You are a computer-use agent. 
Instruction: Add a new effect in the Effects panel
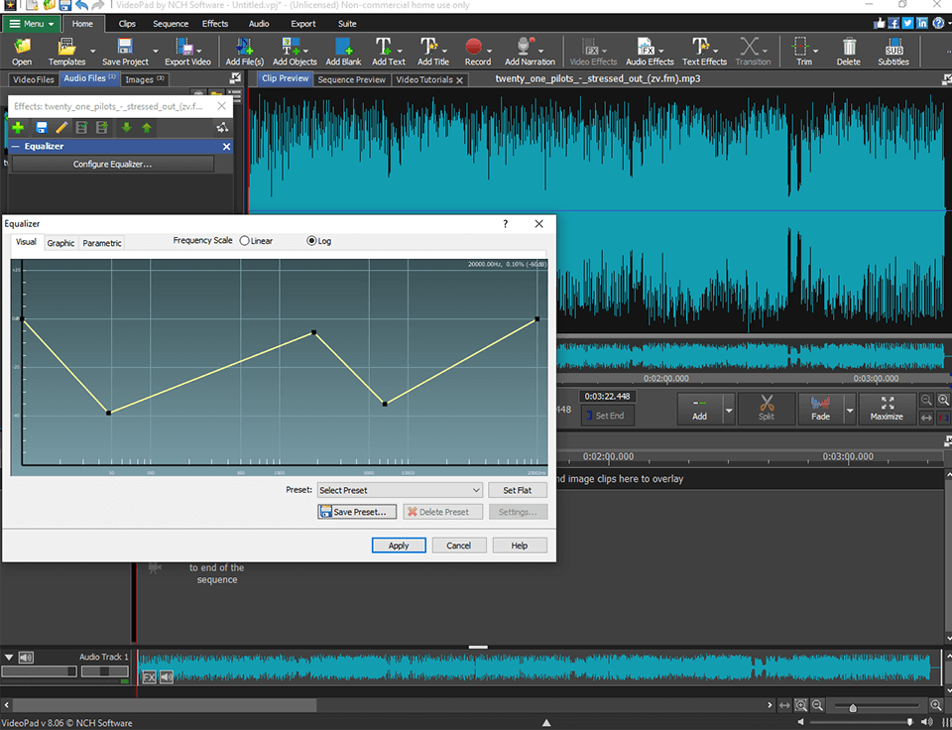pos(17,127)
